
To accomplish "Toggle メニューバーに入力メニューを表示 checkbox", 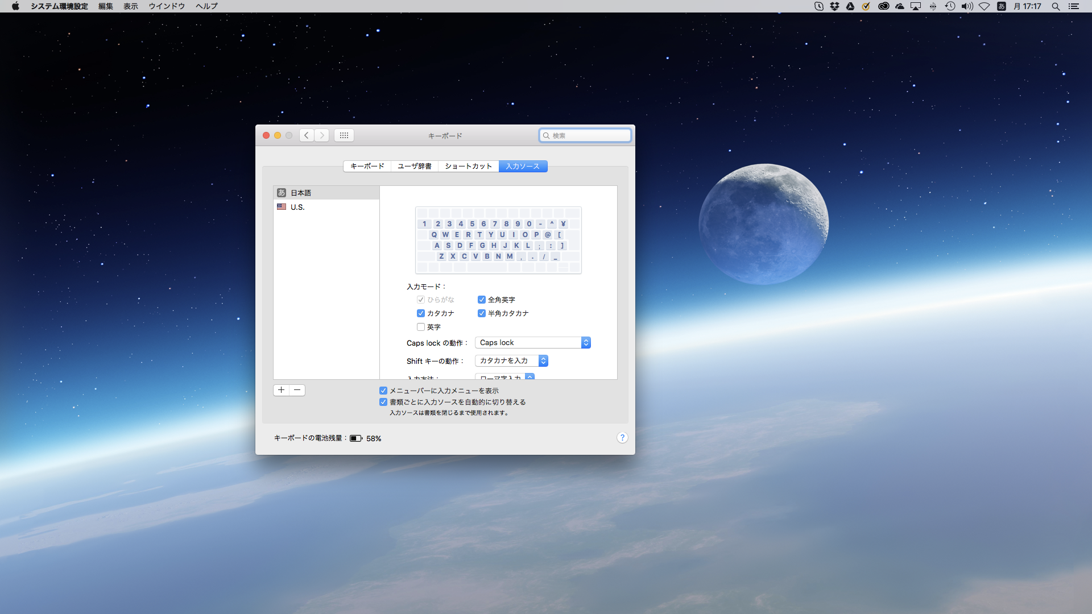I will tap(383, 391).
